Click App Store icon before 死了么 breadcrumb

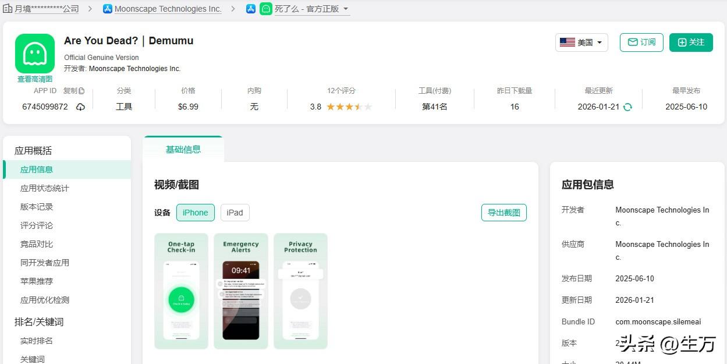point(251,9)
